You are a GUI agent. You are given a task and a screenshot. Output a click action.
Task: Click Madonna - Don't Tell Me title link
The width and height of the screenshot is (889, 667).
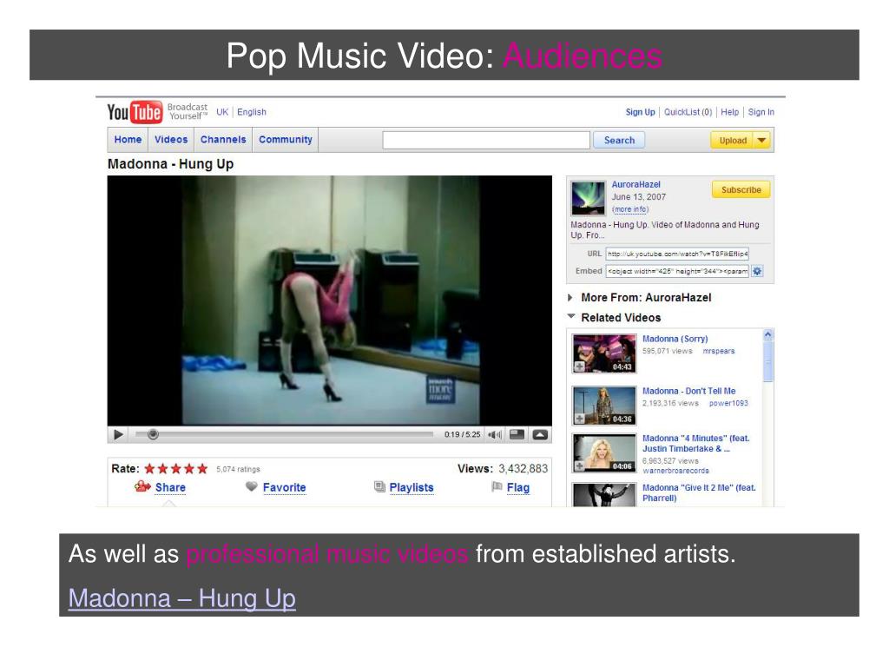[x=688, y=391]
